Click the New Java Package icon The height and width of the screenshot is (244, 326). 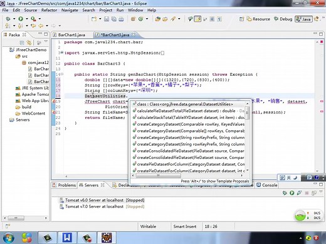[133, 19]
